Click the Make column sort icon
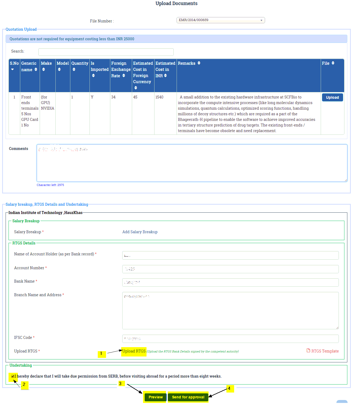 click(x=43, y=69)
